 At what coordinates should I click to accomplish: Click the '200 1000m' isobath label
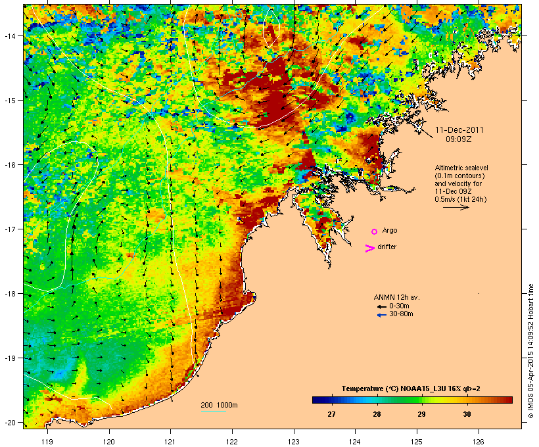[219, 405]
